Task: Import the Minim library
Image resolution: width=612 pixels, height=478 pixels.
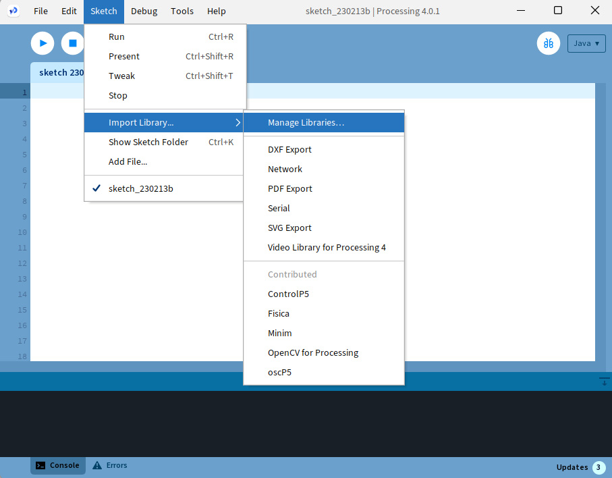Action: pos(279,333)
